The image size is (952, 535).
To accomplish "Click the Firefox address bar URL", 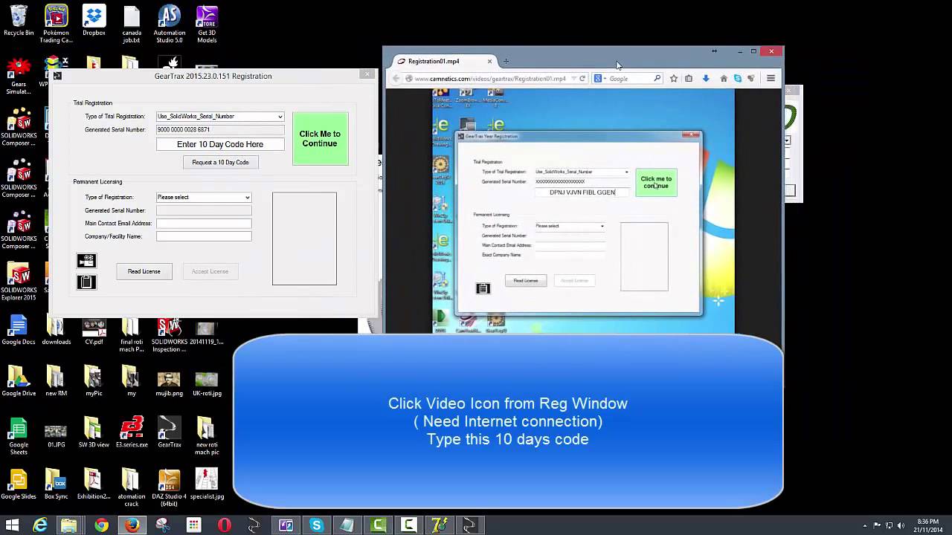I will (x=489, y=78).
